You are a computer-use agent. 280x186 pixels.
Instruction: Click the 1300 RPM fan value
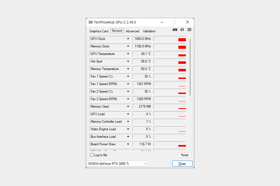click(142, 99)
